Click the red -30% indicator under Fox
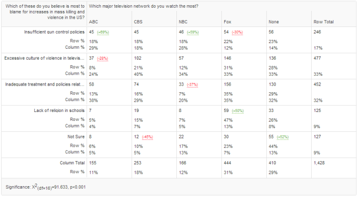The height and width of the screenshot is (197, 359). click(x=237, y=32)
